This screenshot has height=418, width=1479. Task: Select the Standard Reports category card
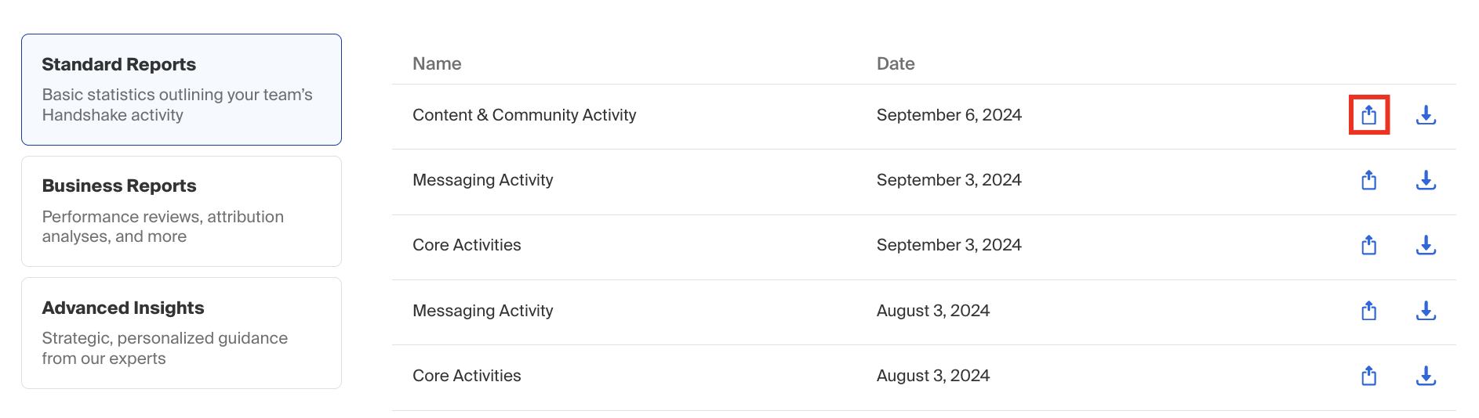pos(181,89)
